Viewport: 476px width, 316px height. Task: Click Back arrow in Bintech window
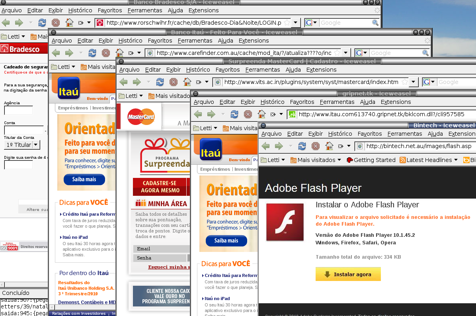pos(265,146)
